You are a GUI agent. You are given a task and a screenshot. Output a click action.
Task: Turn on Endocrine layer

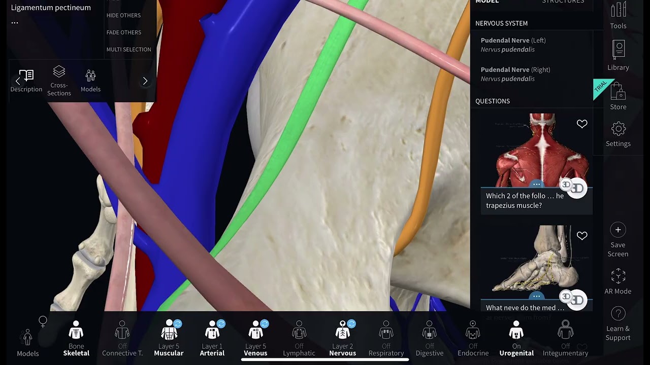click(x=473, y=338)
